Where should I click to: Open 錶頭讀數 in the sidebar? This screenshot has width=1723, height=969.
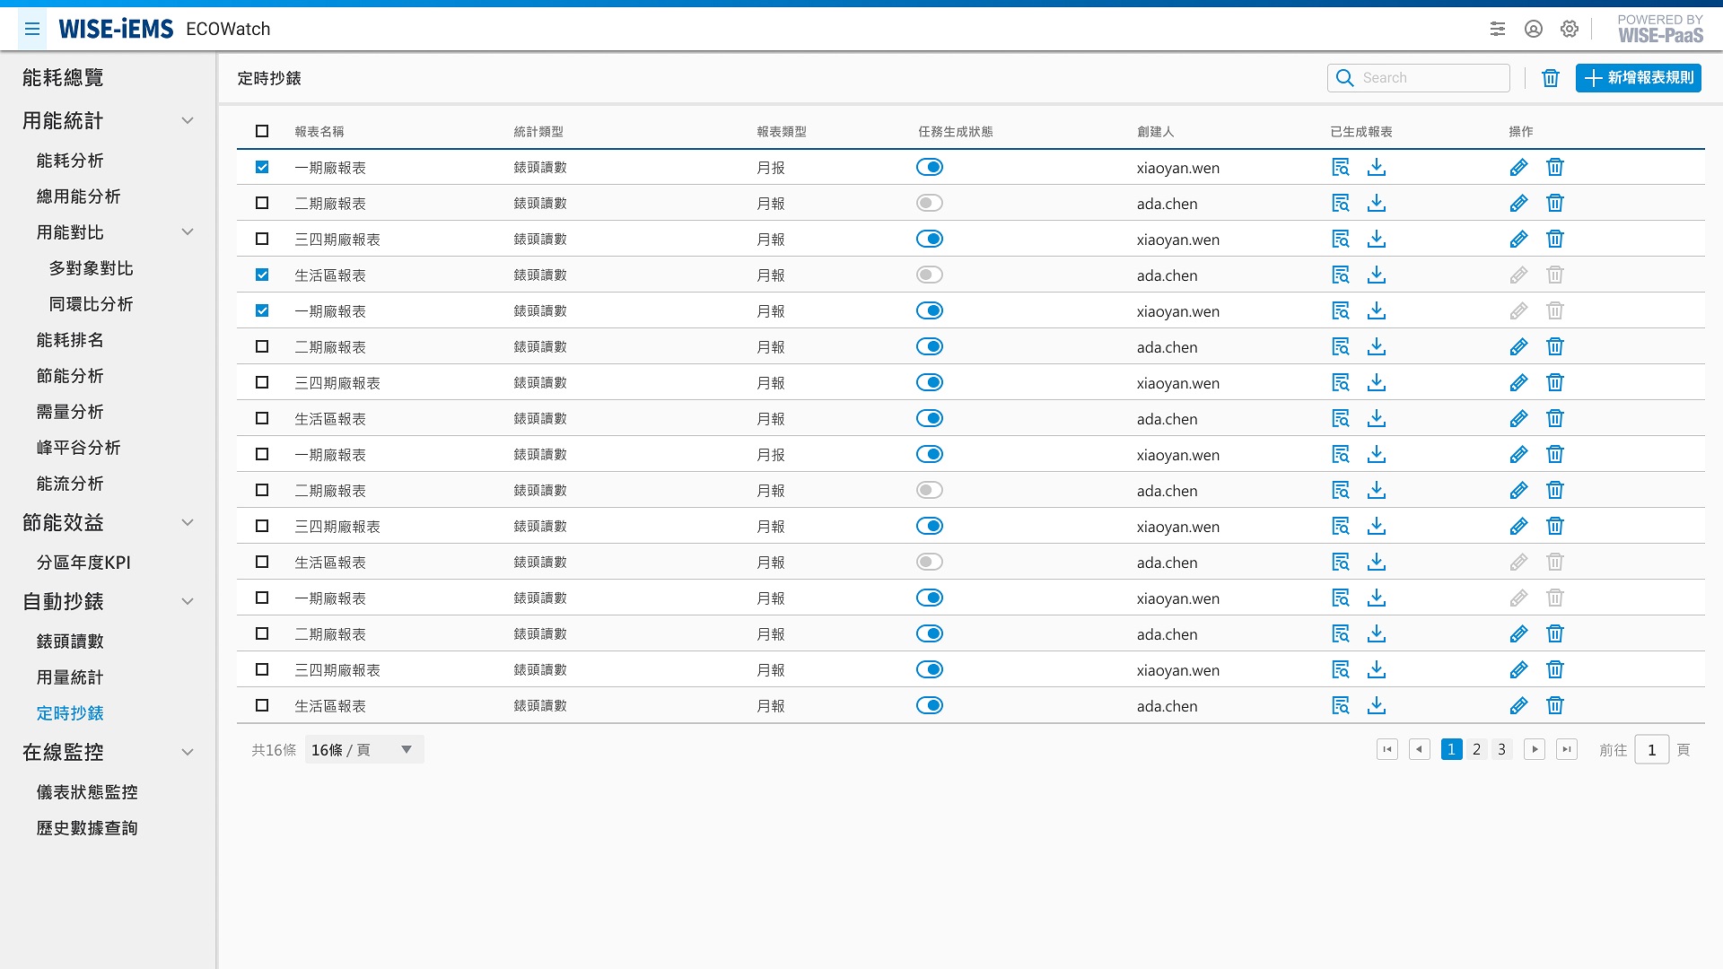70,642
